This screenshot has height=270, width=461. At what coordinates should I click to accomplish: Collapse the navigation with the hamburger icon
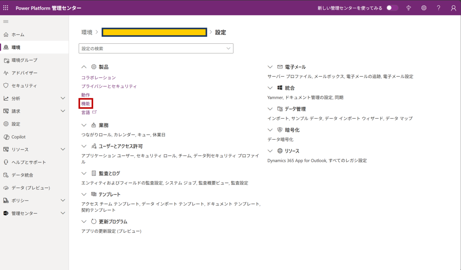6,22
